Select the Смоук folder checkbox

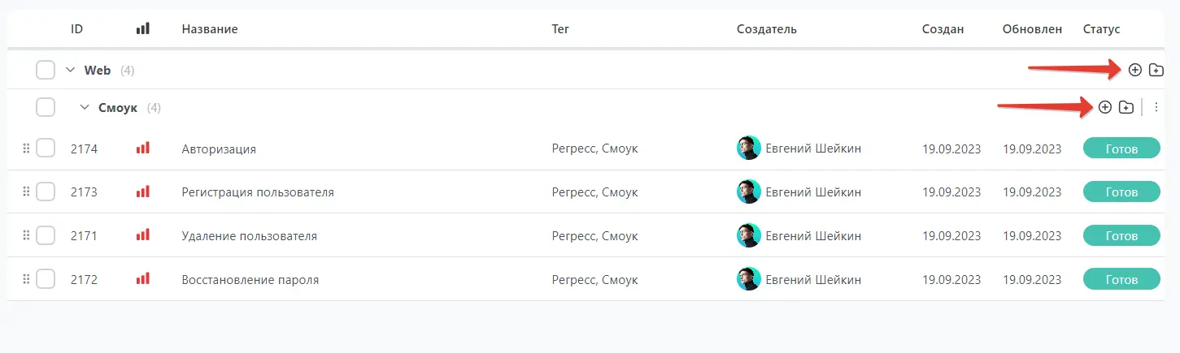pyautogui.click(x=46, y=107)
